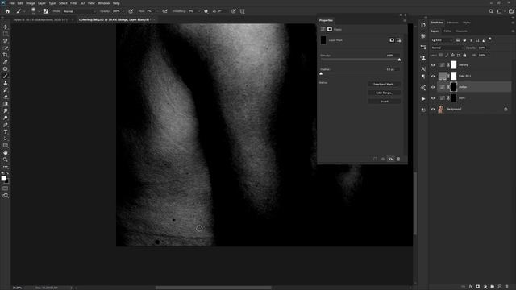Image resolution: width=516 pixels, height=290 pixels.
Task: Delete layer with Layers panel trash icon
Action: click(x=507, y=287)
